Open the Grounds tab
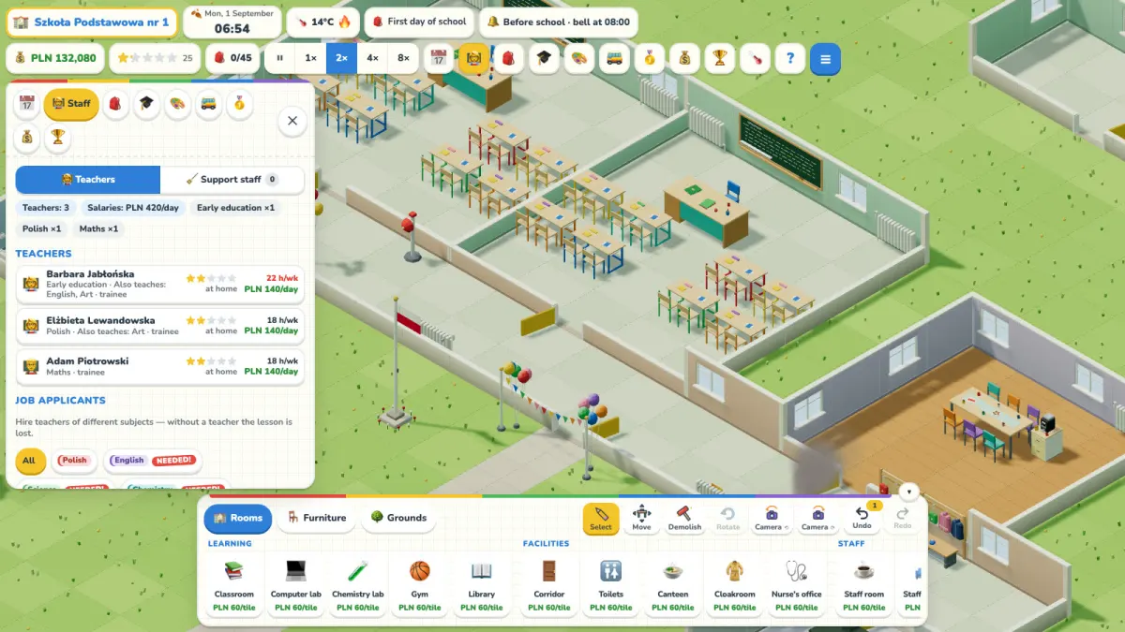This screenshot has width=1125, height=632. [x=398, y=518]
